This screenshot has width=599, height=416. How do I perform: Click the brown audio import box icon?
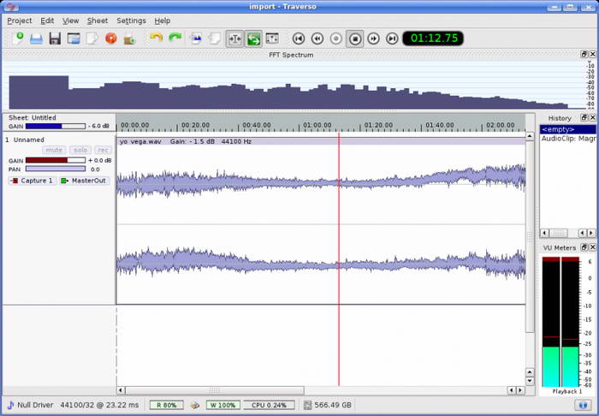point(129,39)
